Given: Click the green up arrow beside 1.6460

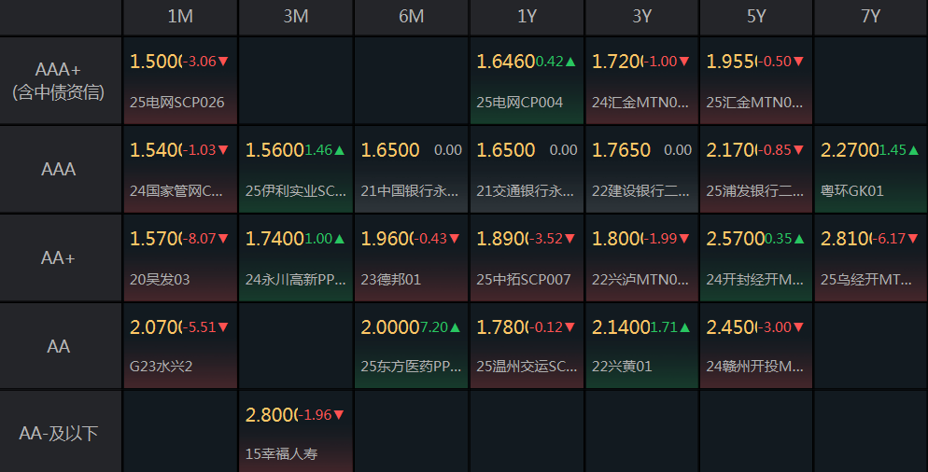Looking at the screenshot, I should coord(570,62).
